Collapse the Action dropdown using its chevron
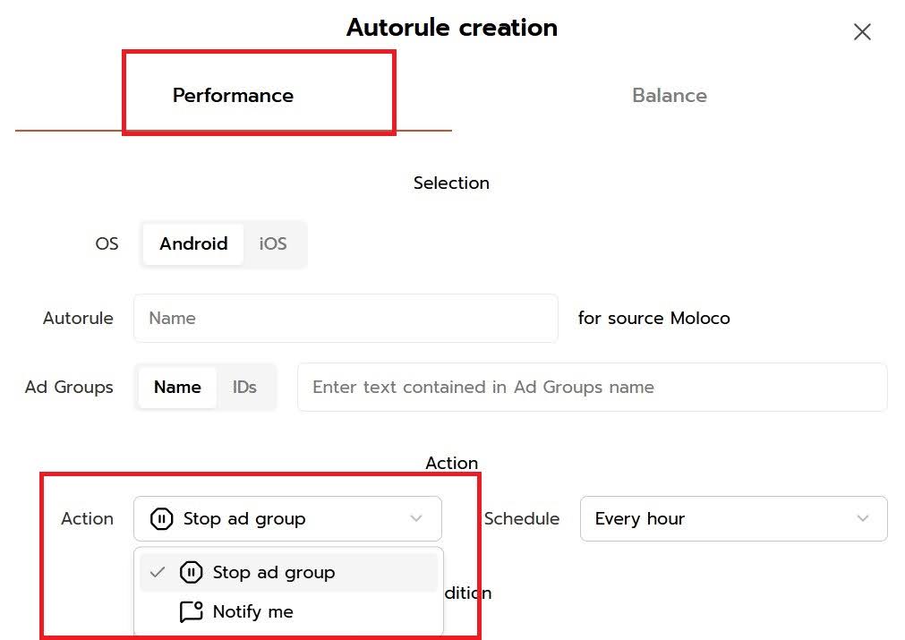This screenshot has height=640, width=905. pos(416,519)
